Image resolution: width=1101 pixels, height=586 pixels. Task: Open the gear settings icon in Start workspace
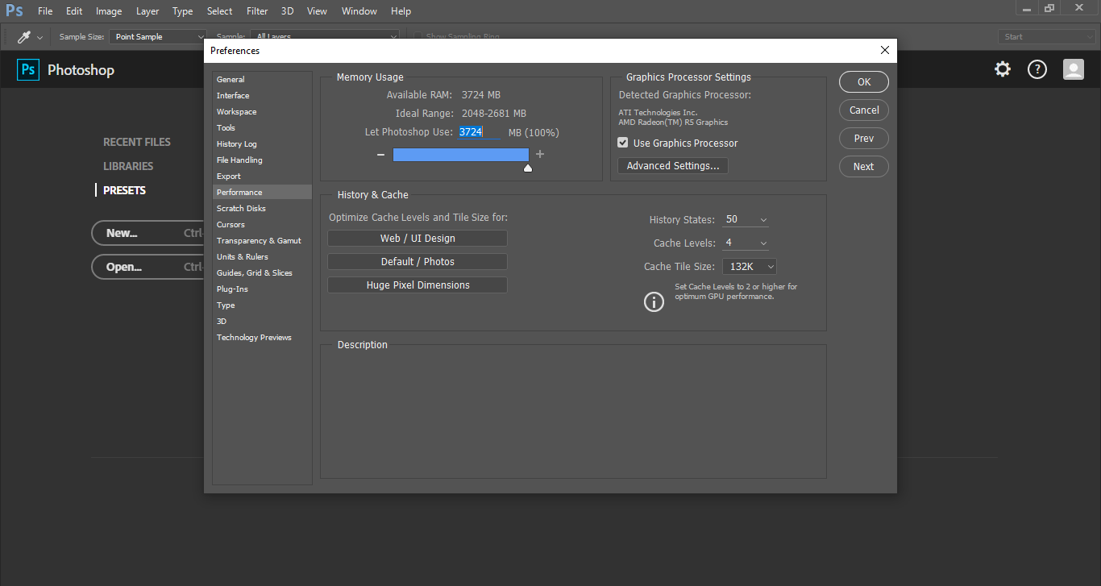click(1003, 69)
